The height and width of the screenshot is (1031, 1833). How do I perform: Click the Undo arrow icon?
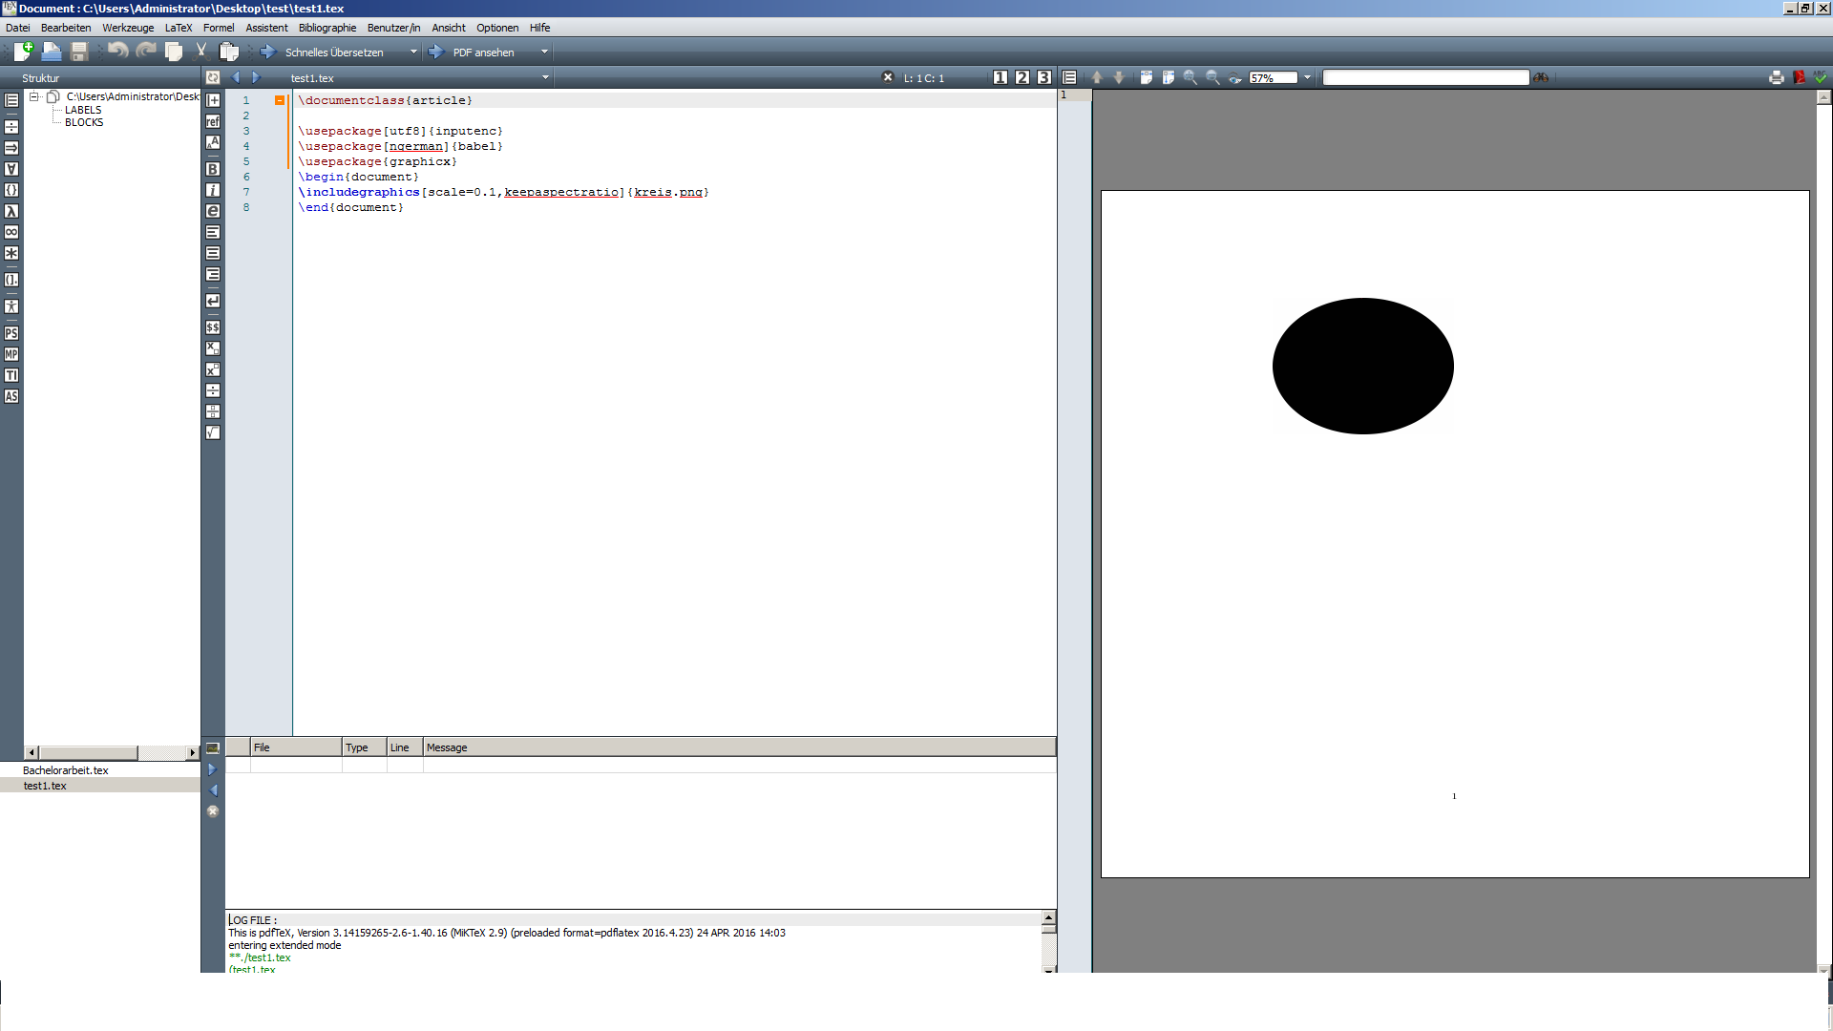pyautogui.click(x=117, y=51)
